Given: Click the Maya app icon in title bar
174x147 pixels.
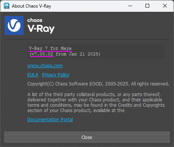Looking at the screenshot, I should [x=6, y=6].
